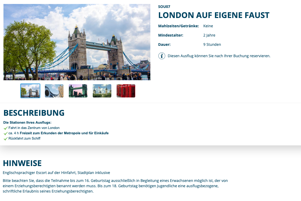The width and height of the screenshot is (301, 201).
Task: Select the first Tower Bridge thumbnail
Action: click(30, 91)
